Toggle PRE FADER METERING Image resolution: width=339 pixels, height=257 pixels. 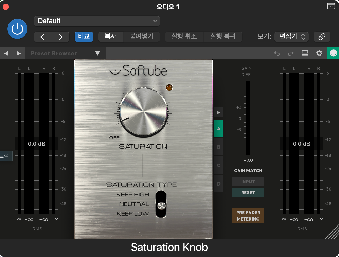coord(248,216)
